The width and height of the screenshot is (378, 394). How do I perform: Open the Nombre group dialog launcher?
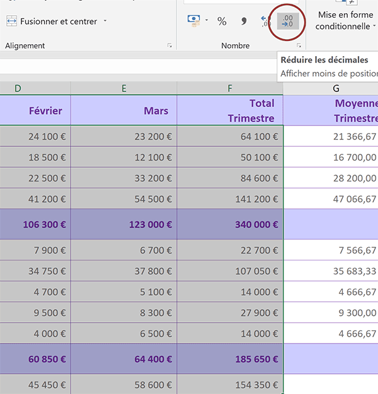pyautogui.click(x=299, y=45)
